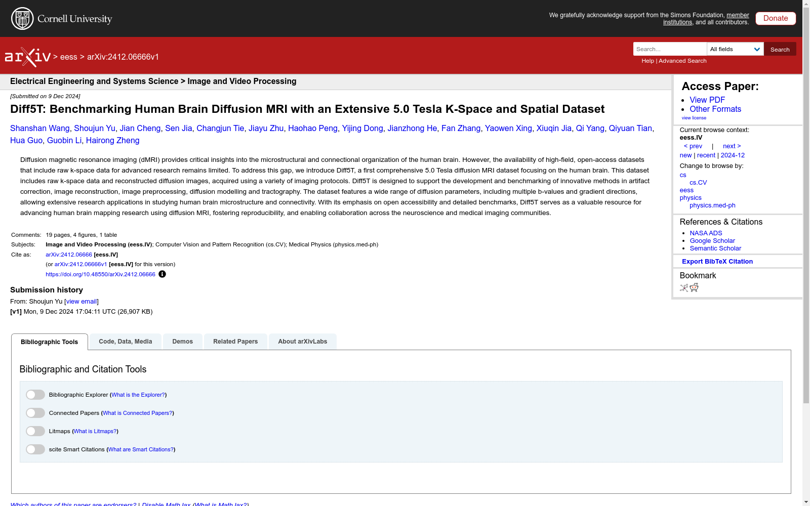Screen dimensions: 810x506
Task: Enable scite Smart Citations toggle
Action: [x=35, y=449]
